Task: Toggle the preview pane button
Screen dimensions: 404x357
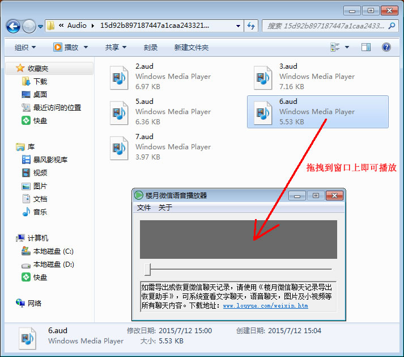Action: click(x=365, y=47)
